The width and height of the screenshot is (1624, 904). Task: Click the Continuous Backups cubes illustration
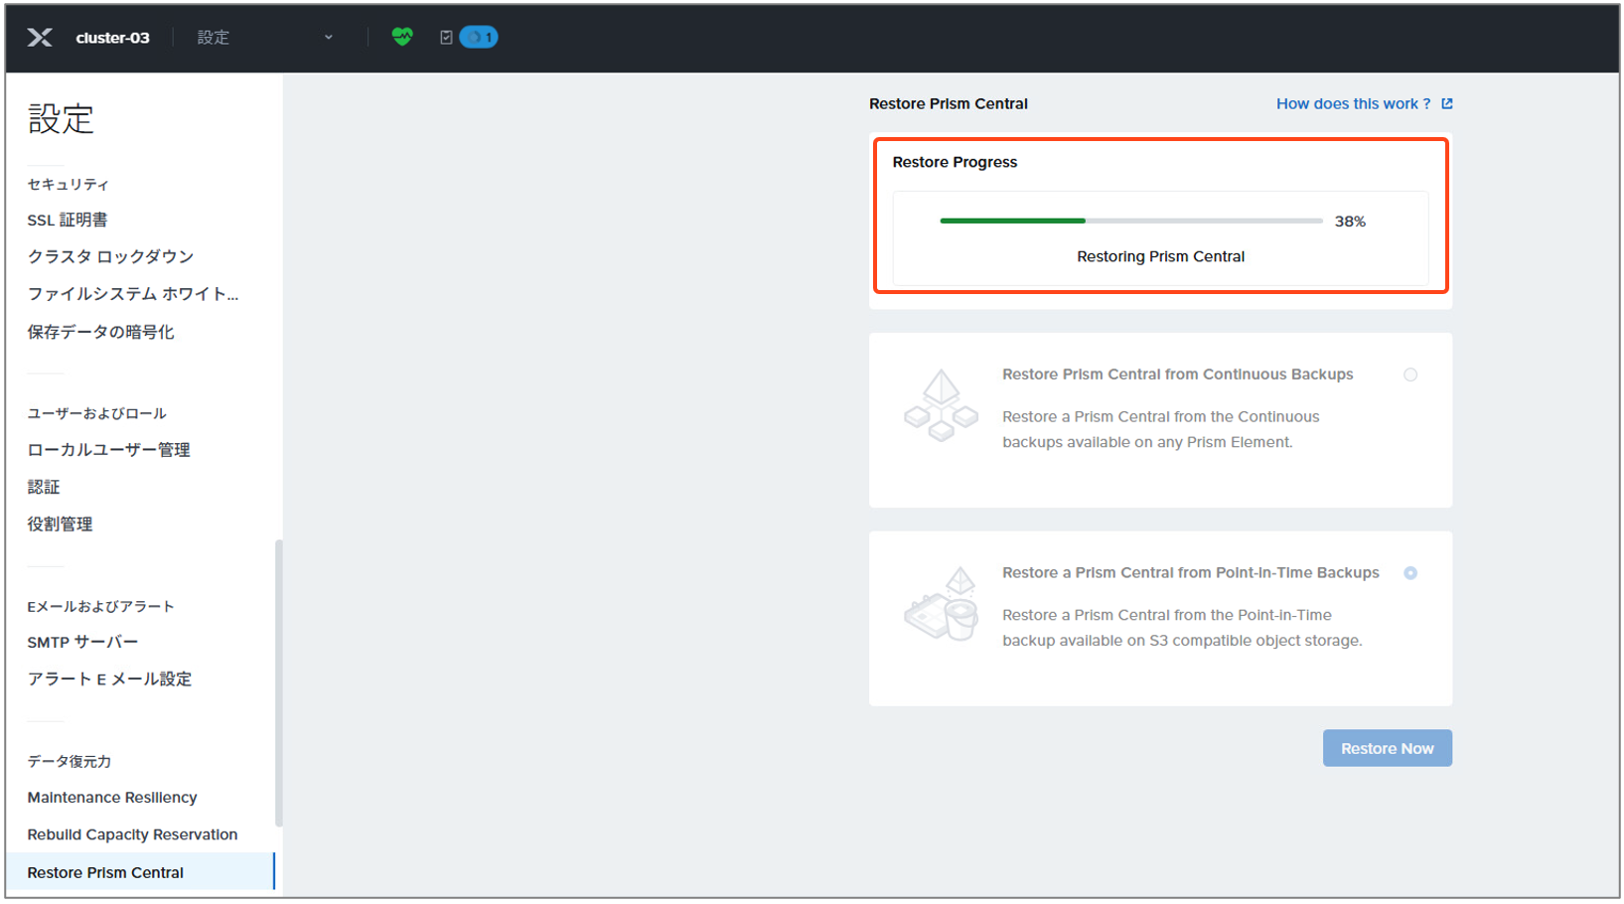pos(941,405)
